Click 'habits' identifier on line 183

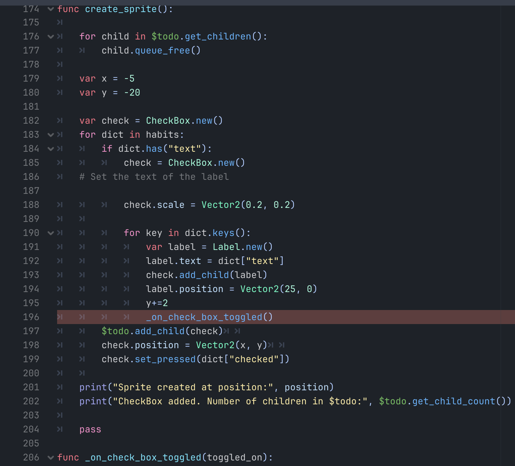tap(163, 134)
